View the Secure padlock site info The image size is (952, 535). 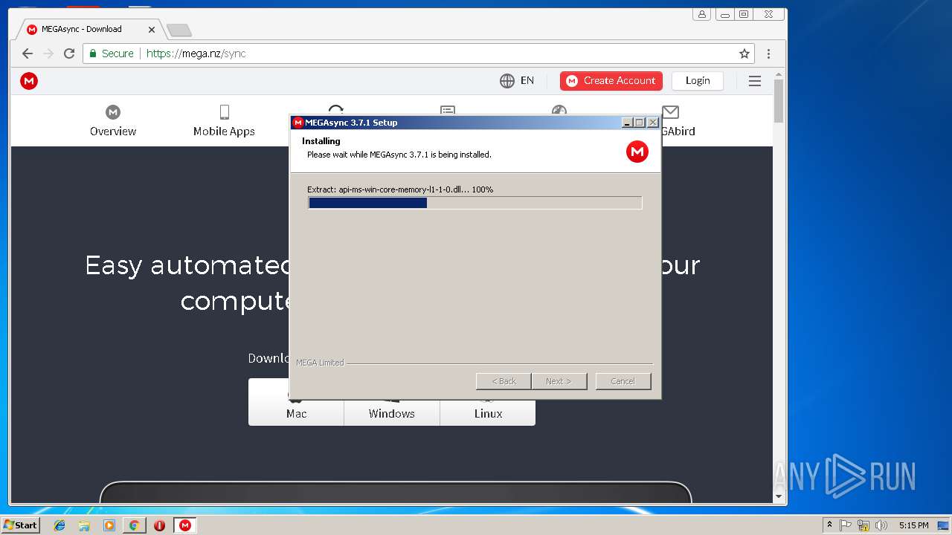(112, 53)
